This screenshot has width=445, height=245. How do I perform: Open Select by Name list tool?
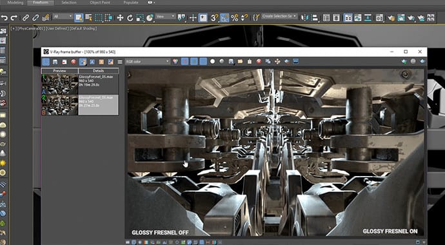tap(88, 18)
